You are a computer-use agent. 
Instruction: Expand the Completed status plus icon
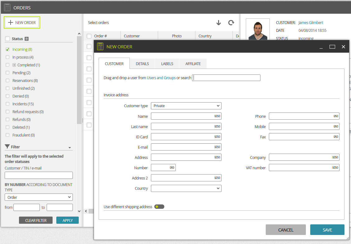pyautogui.click(x=14, y=65)
